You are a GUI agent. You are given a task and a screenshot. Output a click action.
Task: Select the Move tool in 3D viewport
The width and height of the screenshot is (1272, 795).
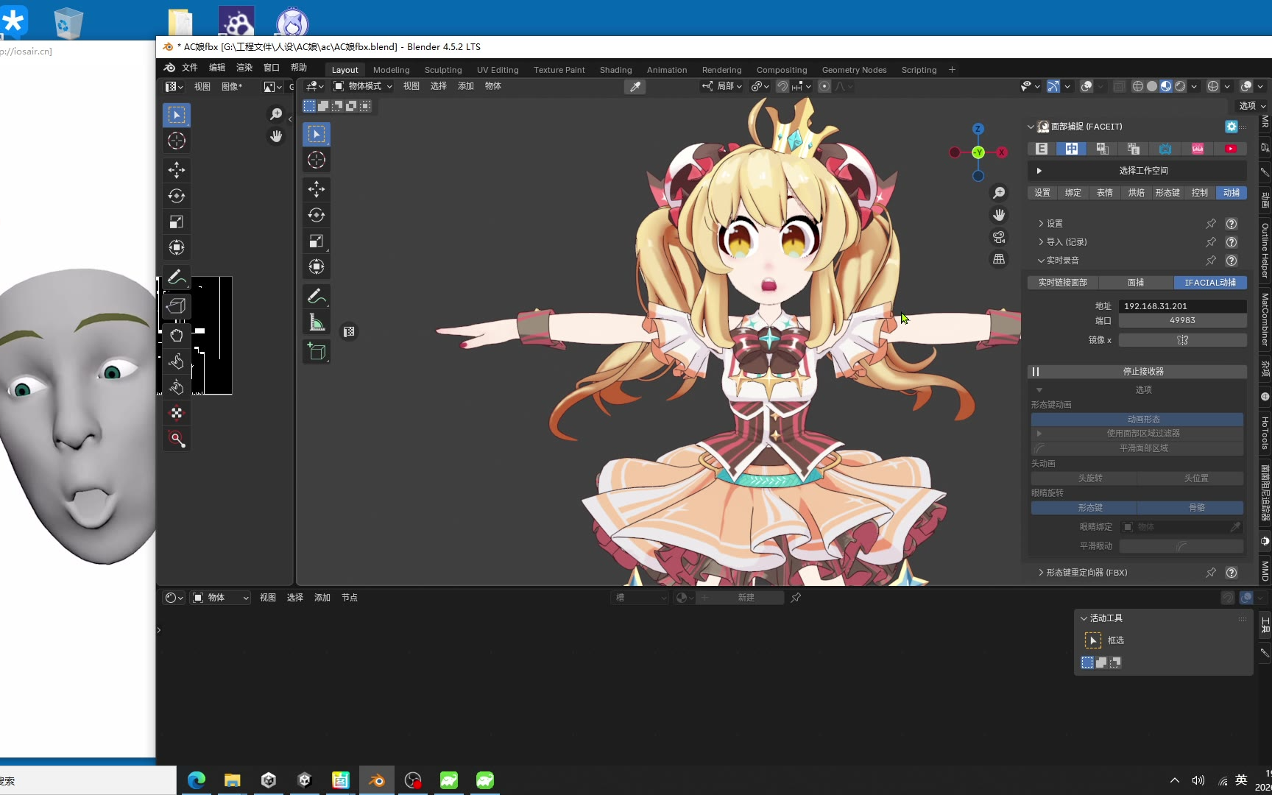(317, 189)
